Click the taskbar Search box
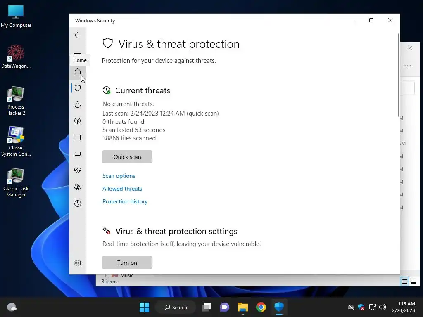Screen dimensions: 423x317 tap(176, 307)
